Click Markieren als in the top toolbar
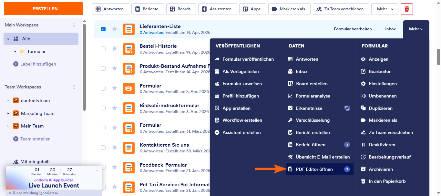Screen dimensions: 441x196 pyautogui.click(x=289, y=9)
